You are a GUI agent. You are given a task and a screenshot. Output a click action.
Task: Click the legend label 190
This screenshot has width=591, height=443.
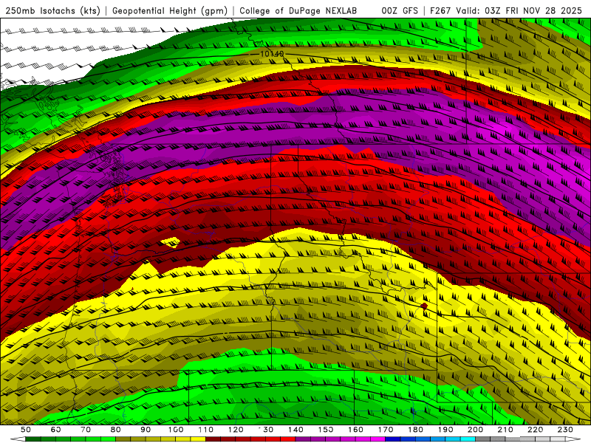[445, 430]
